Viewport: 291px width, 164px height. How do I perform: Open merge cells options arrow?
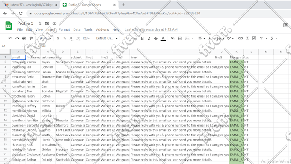(x=193, y=38)
